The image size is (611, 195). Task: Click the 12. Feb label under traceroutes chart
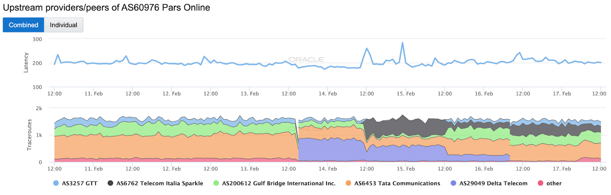[172, 169]
